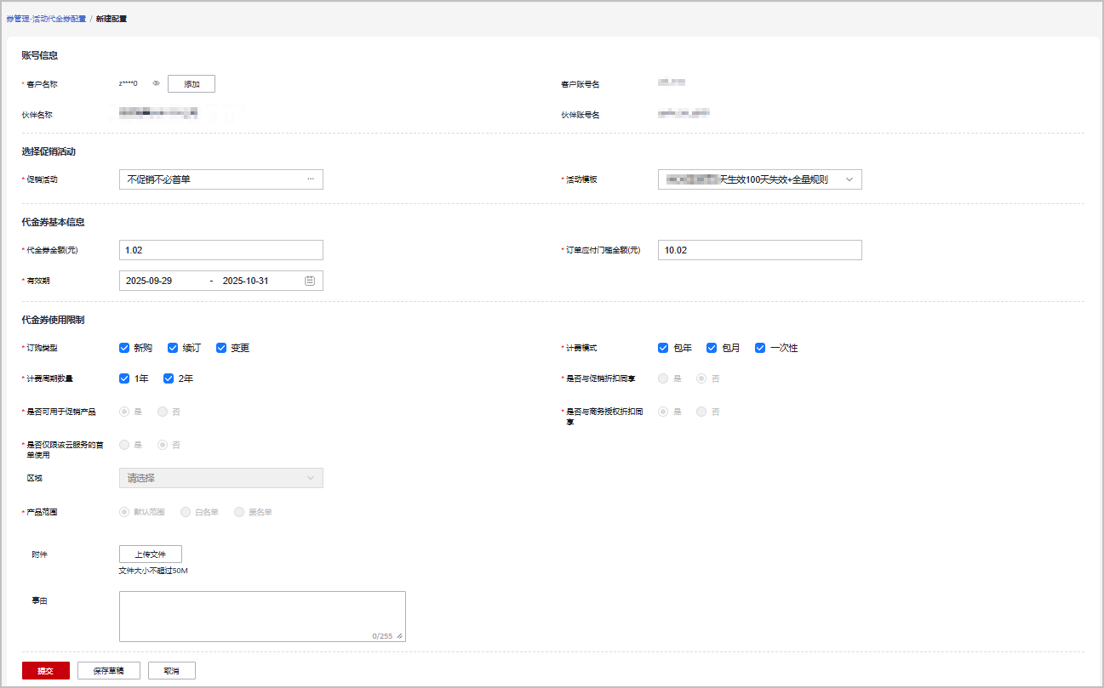Uncheck the 包年 billing mode checkbox

tap(663, 348)
